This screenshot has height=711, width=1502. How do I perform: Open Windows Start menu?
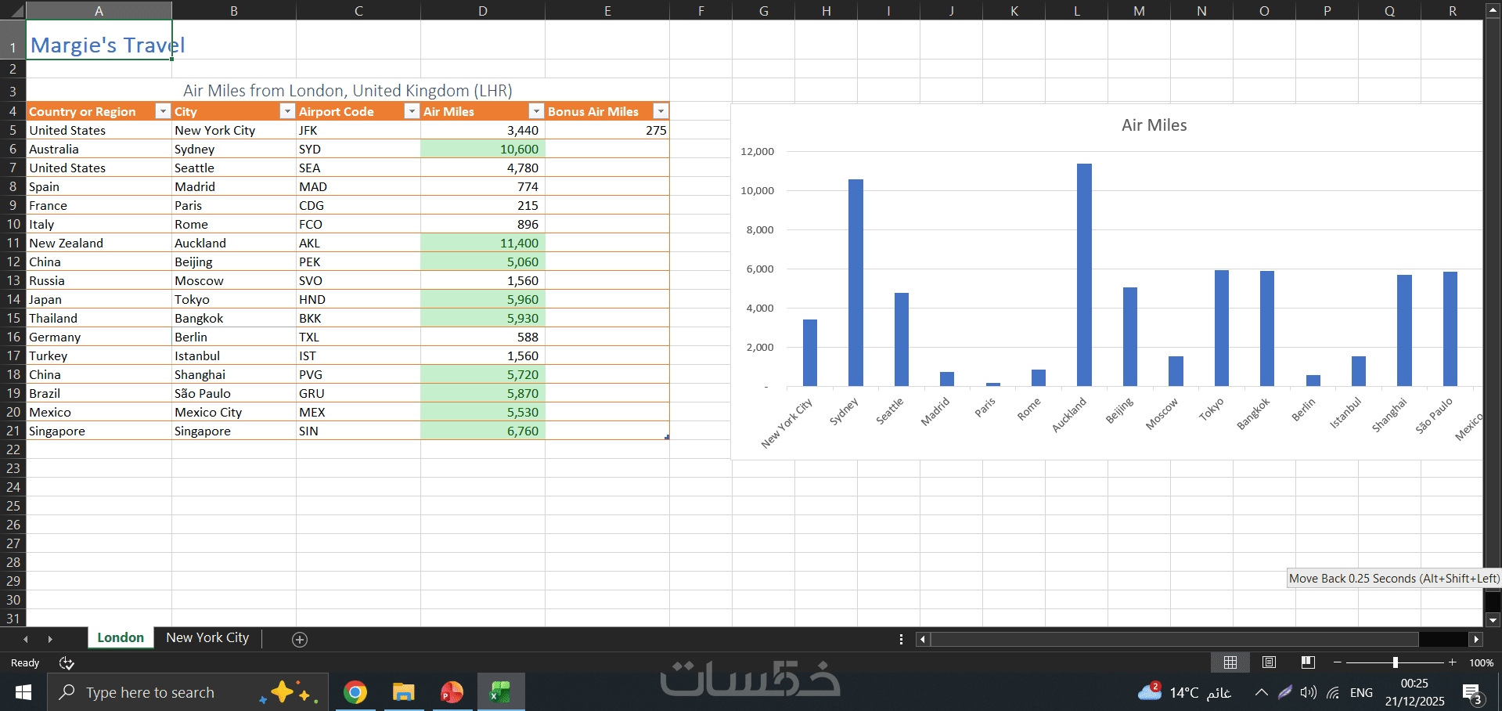coord(23,692)
